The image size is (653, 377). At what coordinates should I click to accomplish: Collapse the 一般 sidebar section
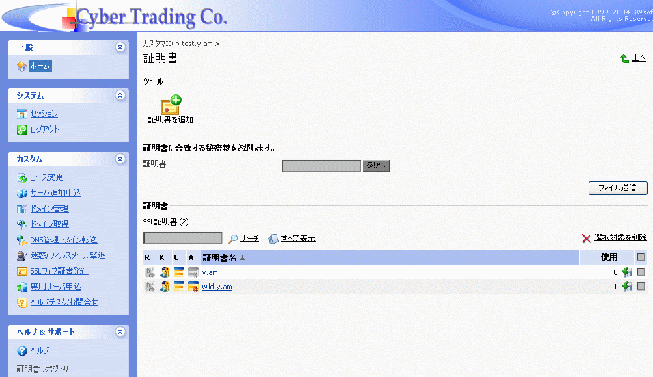(120, 47)
